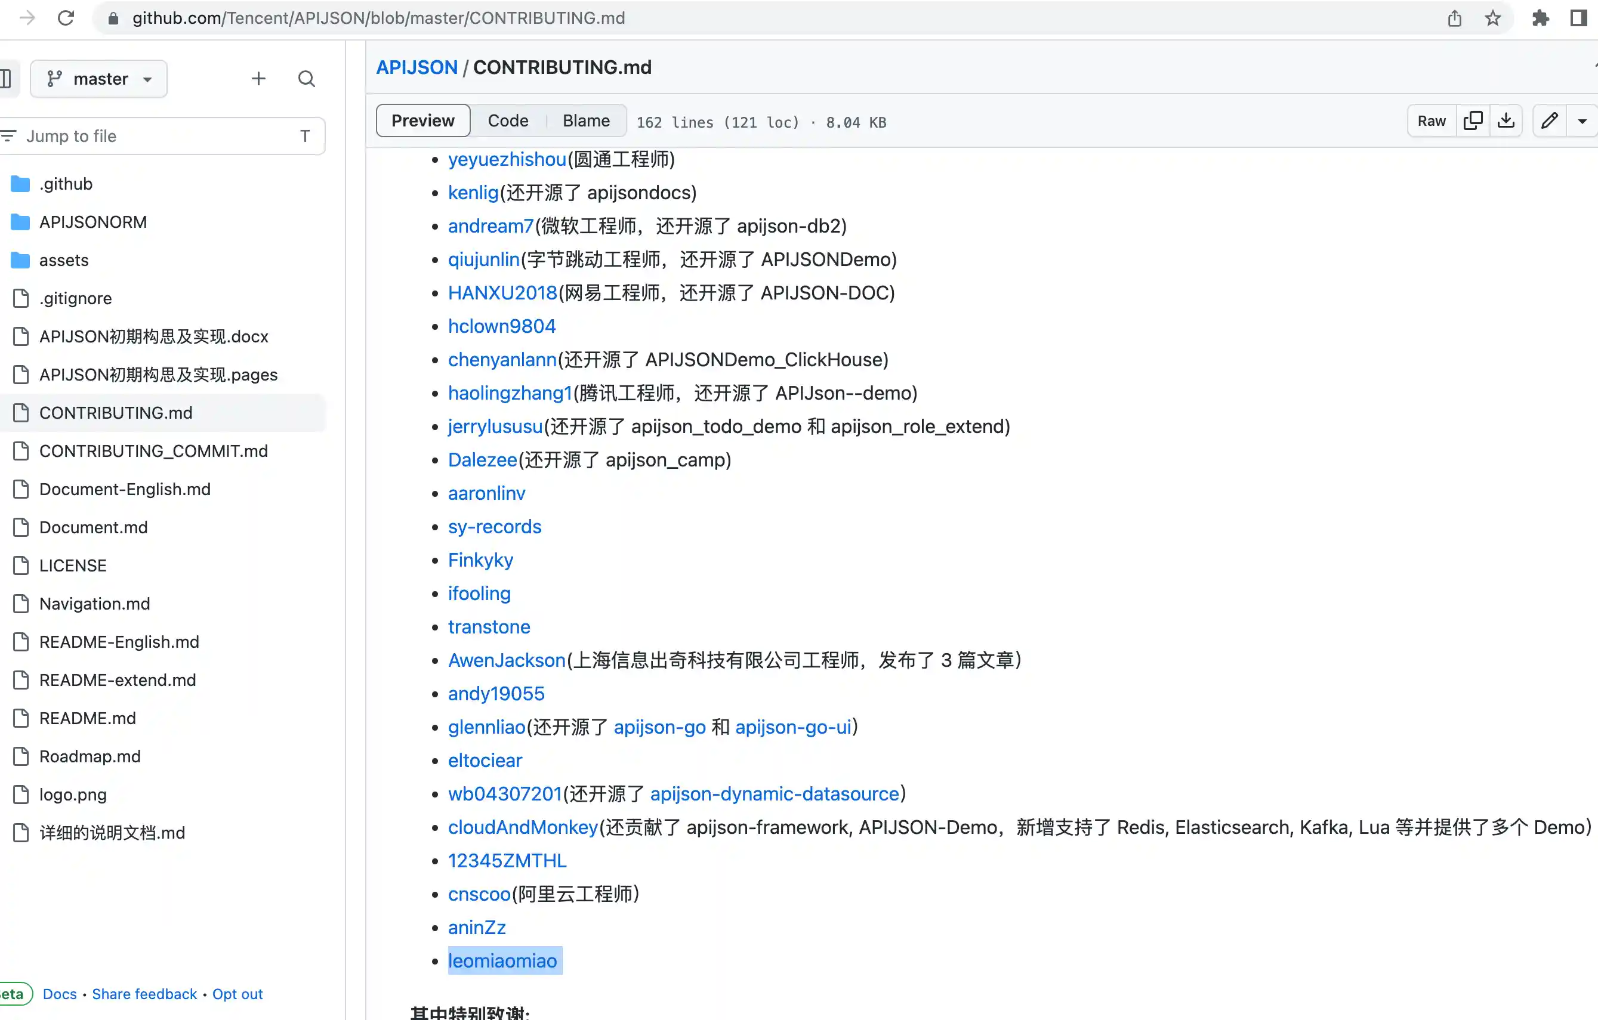Image resolution: width=1598 pixels, height=1020 pixels.
Task: Download the raw file
Action: click(x=1506, y=120)
